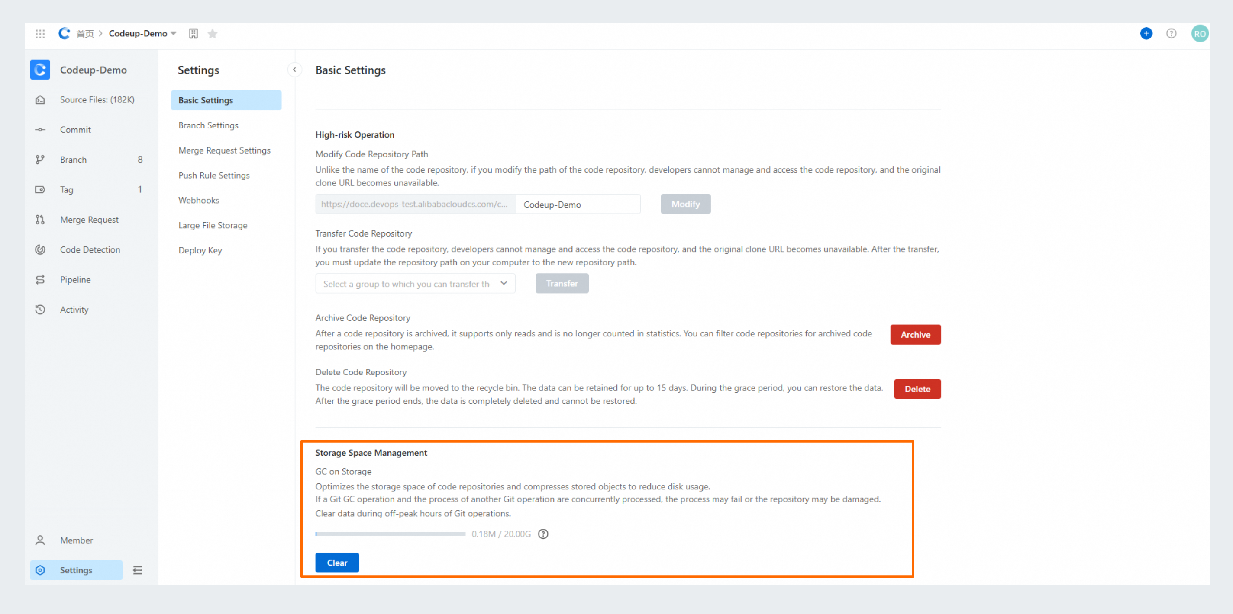Select Large File Storage menu item
The height and width of the screenshot is (614, 1233).
point(213,225)
